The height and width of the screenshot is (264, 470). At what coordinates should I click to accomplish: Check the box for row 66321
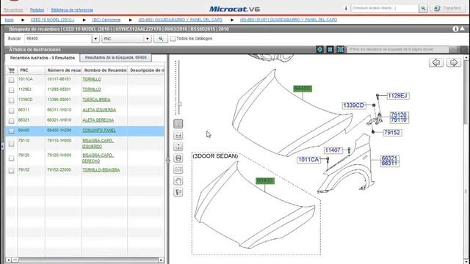(x=12, y=121)
